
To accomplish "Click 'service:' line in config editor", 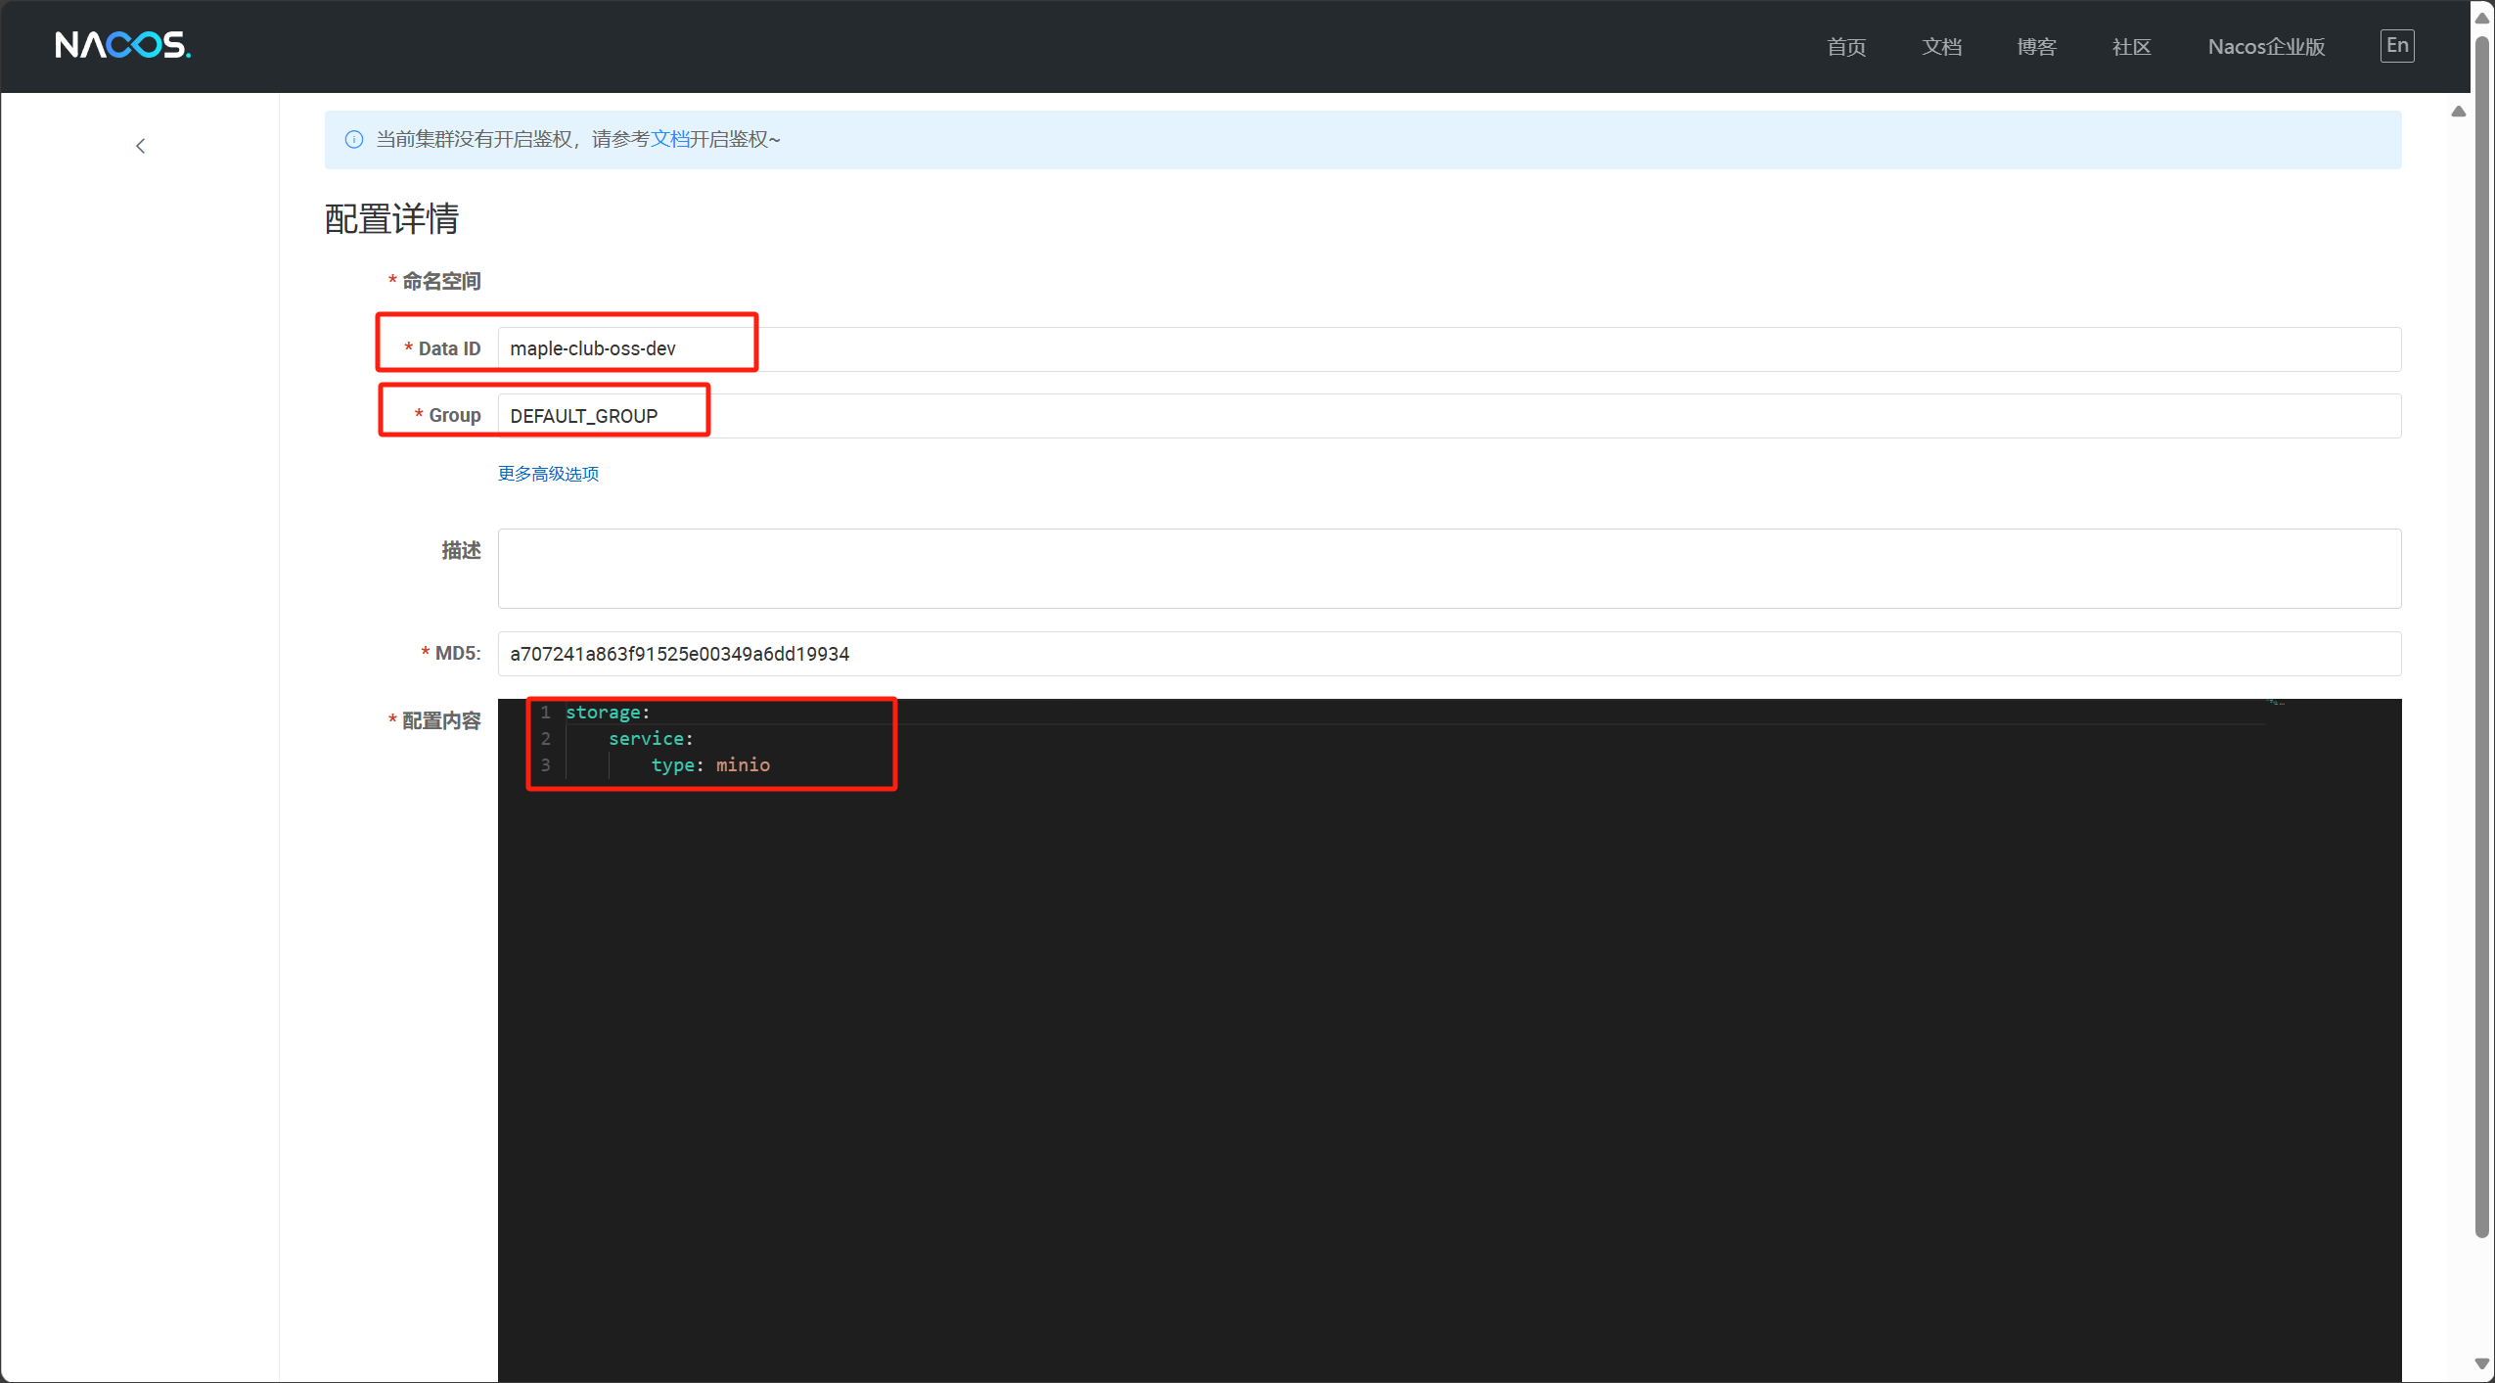I will (651, 739).
